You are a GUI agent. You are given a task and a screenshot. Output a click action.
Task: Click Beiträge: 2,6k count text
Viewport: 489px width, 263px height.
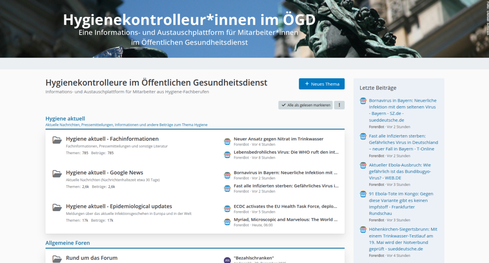pos(104,187)
